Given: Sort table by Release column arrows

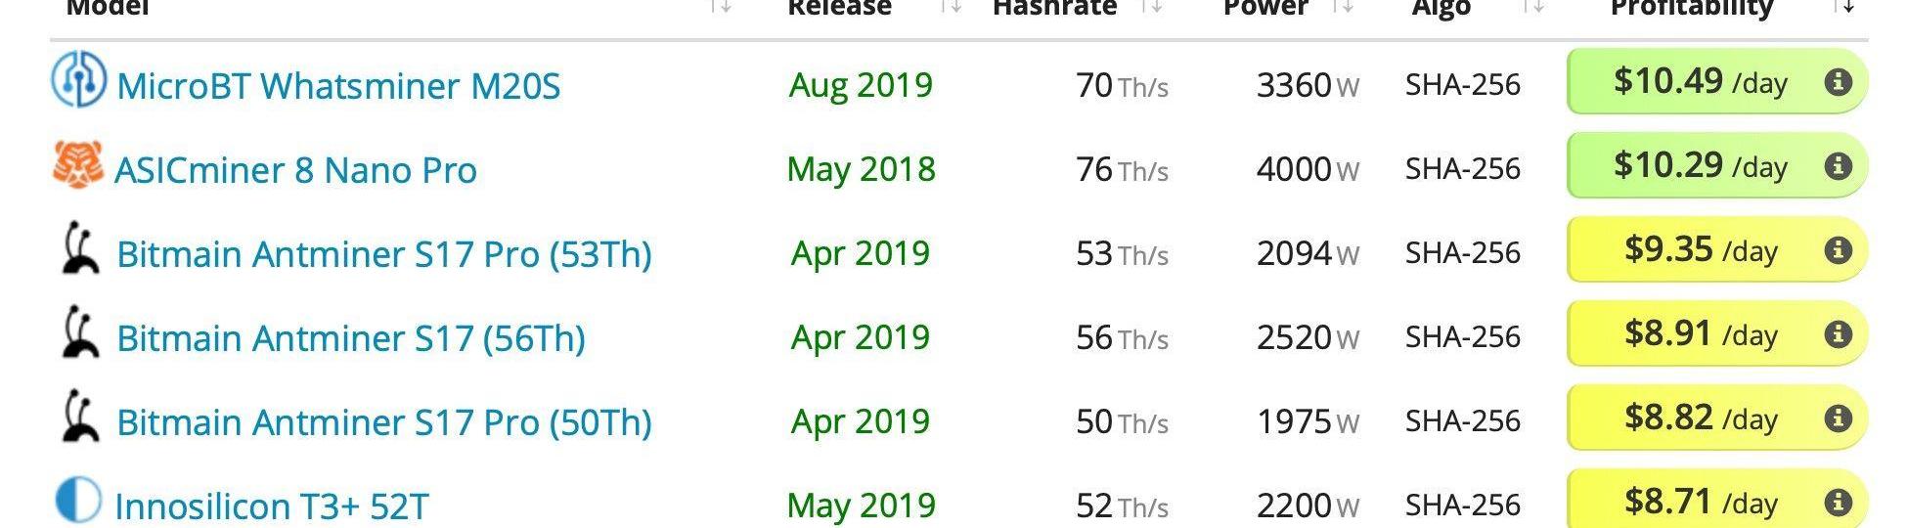Looking at the screenshot, I should click(x=951, y=7).
